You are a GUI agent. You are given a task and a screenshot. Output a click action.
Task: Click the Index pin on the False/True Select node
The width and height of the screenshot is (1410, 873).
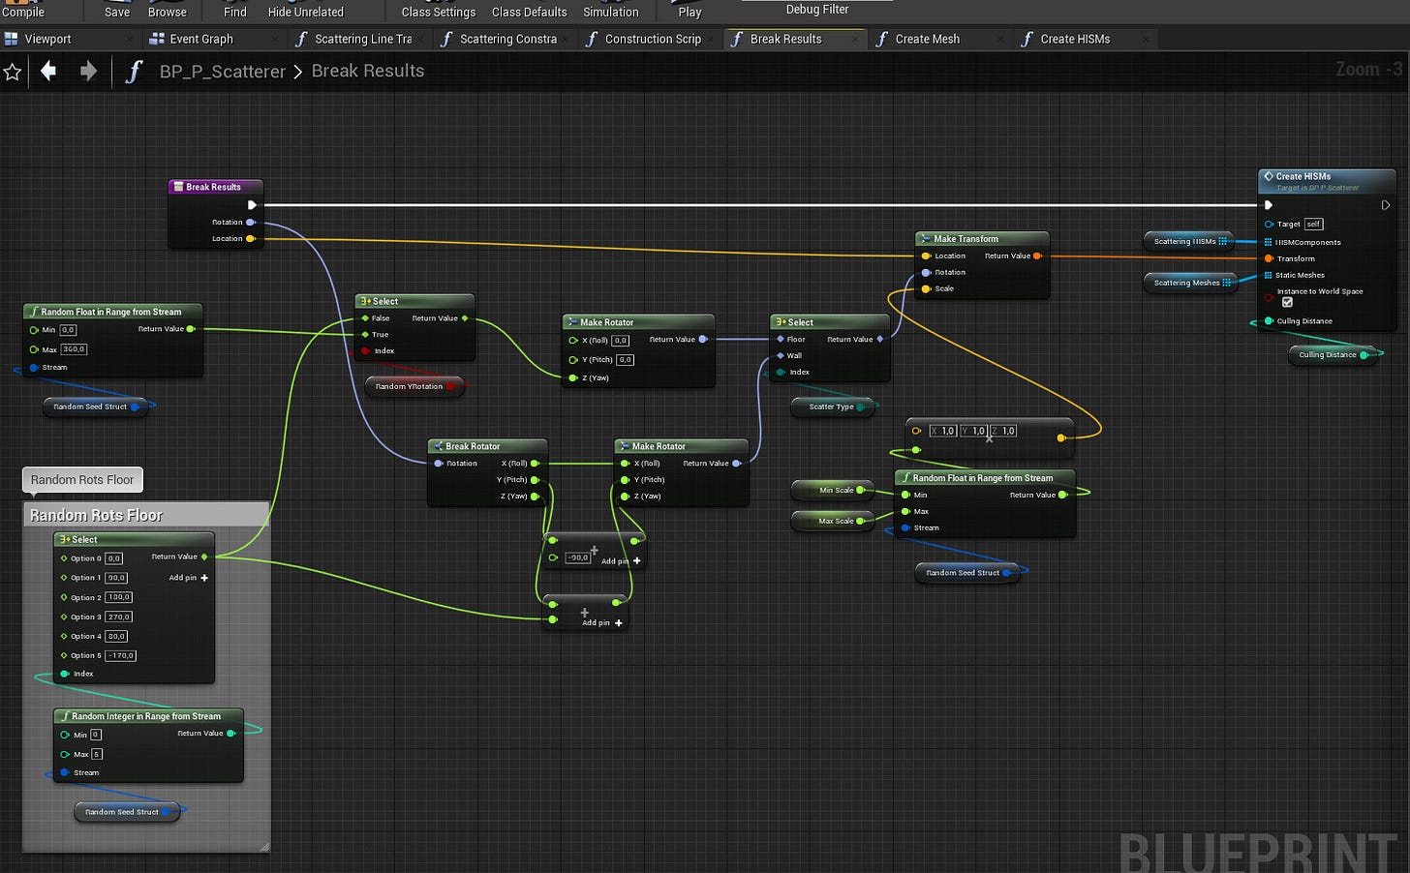click(366, 351)
